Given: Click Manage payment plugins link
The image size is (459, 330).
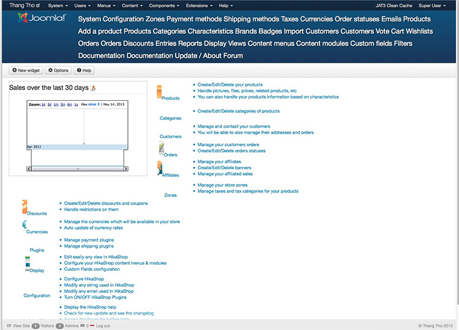Looking at the screenshot, I should (x=89, y=240).
